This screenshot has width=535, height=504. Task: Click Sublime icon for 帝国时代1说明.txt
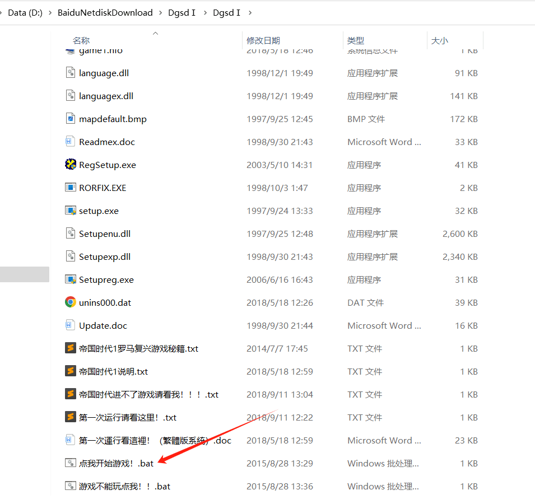click(70, 371)
